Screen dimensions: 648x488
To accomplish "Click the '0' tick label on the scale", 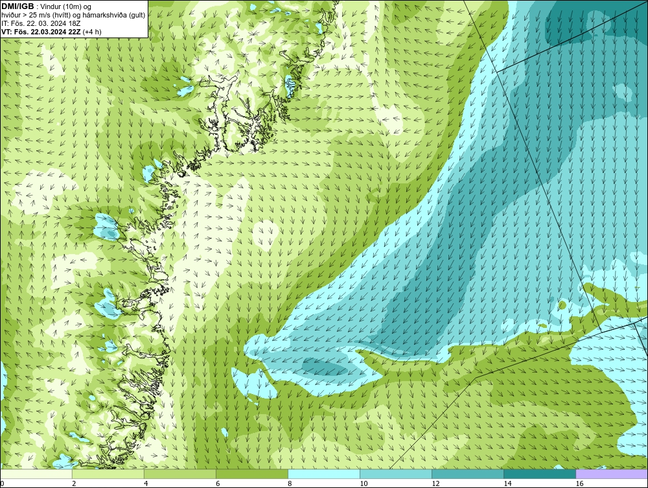I will [3, 483].
